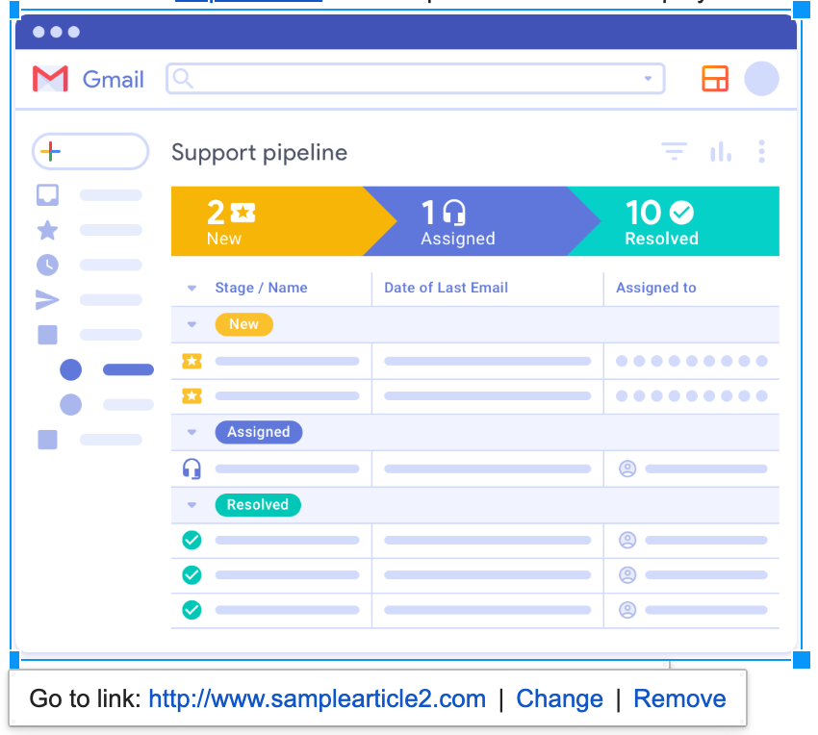Open the filter icon above the pipeline
This screenshot has height=735, width=818.
674,151
